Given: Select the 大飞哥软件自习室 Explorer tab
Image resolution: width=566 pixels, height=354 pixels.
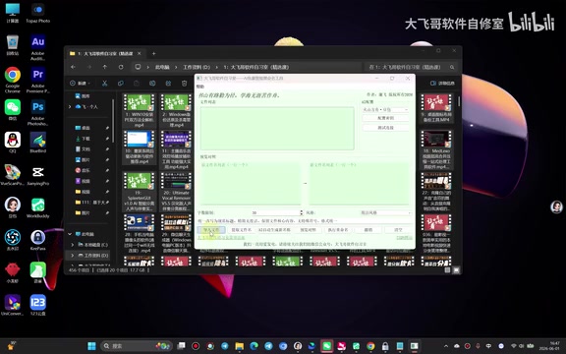Looking at the screenshot, I should click(105, 53).
